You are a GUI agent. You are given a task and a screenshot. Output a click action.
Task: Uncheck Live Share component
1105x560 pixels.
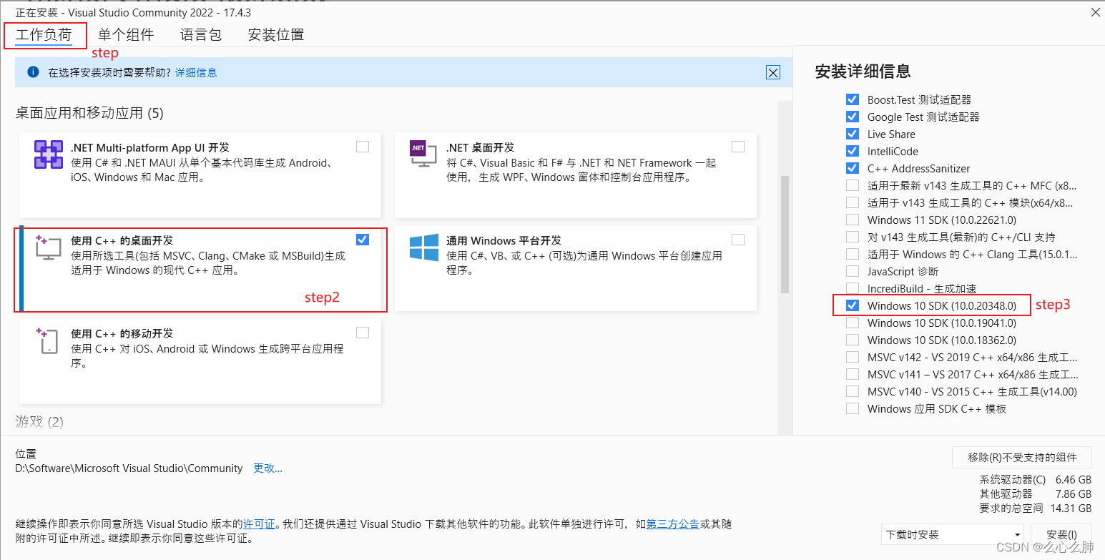pos(852,134)
